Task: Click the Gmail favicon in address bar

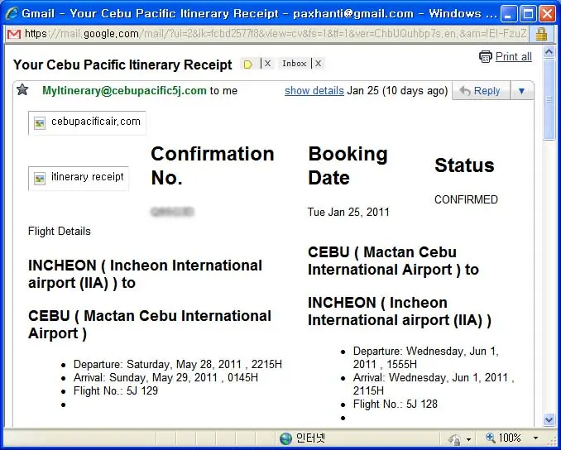Action: point(14,35)
